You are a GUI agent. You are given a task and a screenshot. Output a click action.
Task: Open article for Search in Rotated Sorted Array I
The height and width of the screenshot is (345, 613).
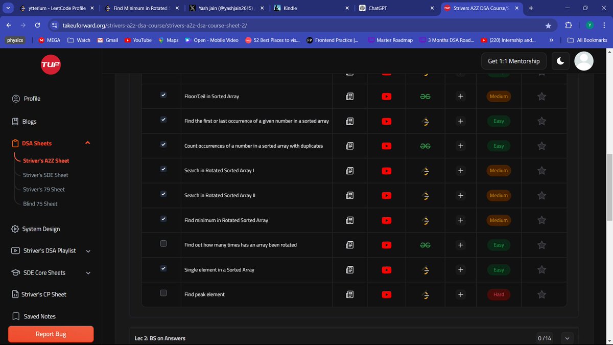(x=349, y=171)
